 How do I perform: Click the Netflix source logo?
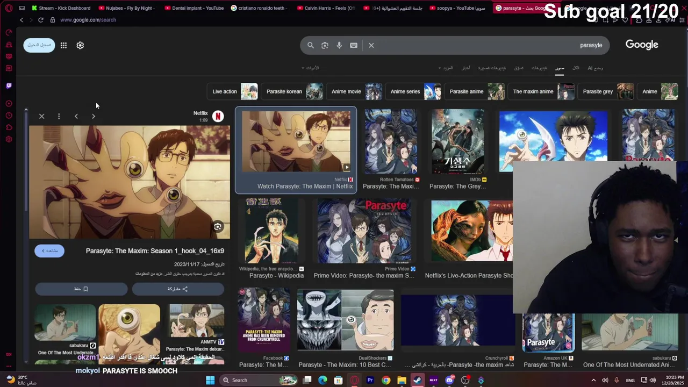[x=218, y=116]
